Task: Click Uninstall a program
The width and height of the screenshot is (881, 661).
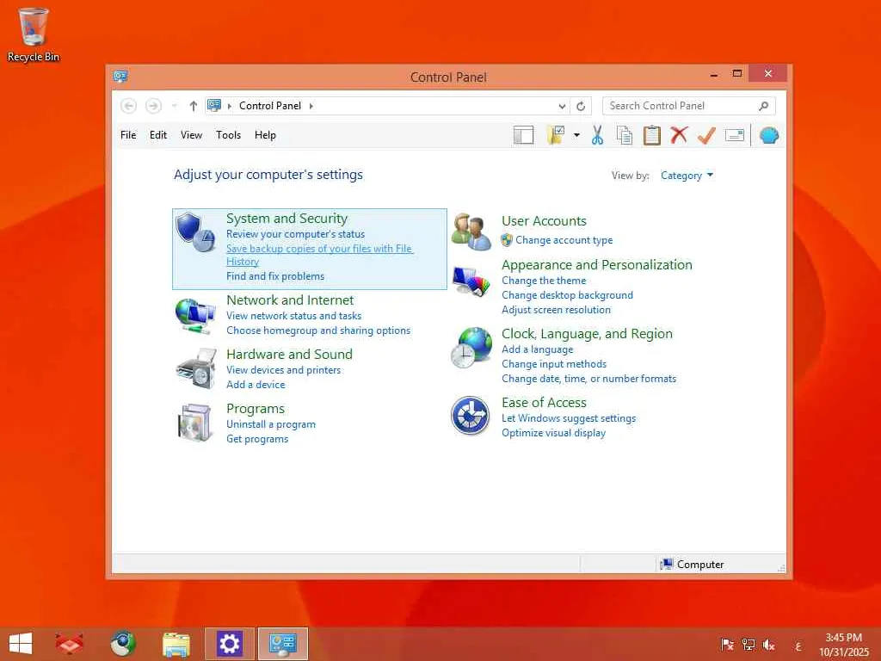Action: (x=271, y=424)
